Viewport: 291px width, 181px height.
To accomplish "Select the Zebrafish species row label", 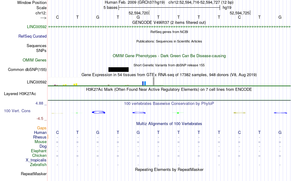I will [x=38, y=164].
